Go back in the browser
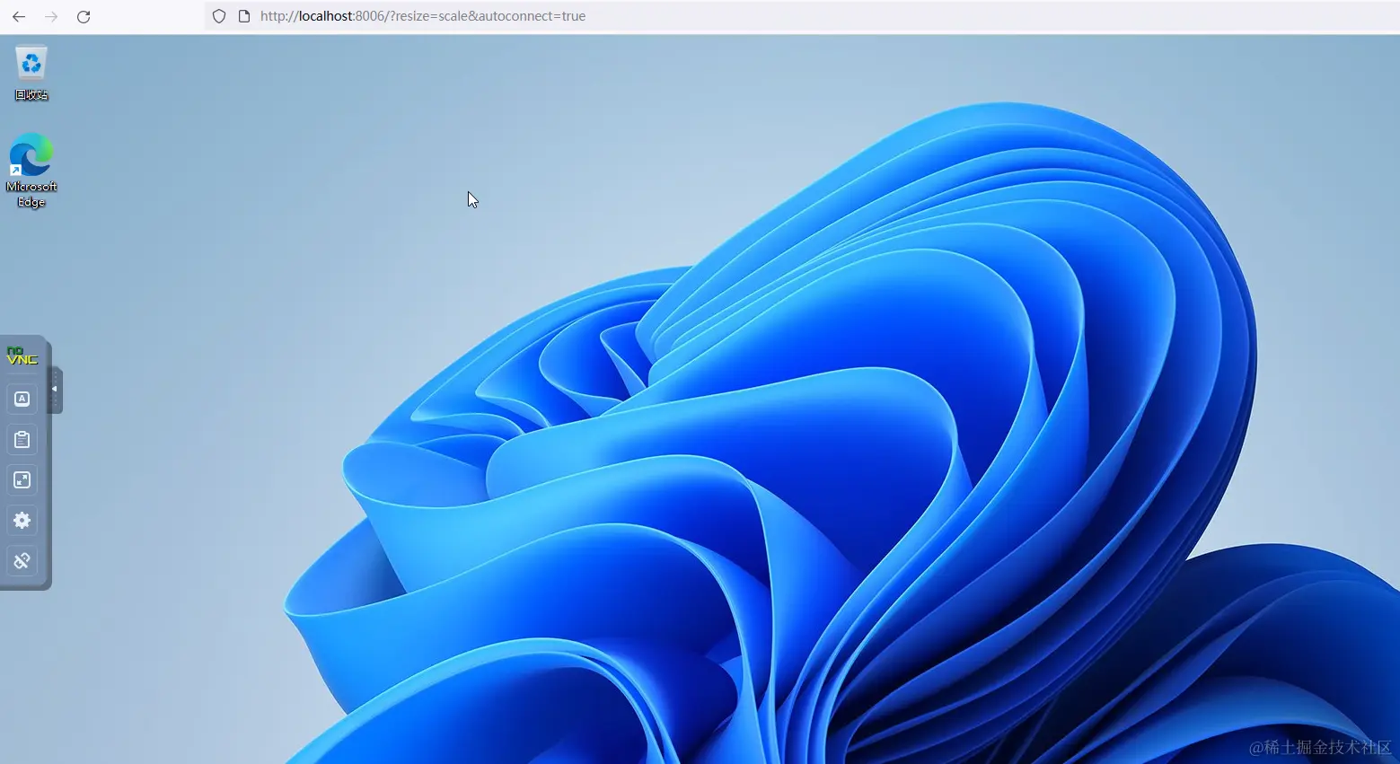 [x=19, y=16]
